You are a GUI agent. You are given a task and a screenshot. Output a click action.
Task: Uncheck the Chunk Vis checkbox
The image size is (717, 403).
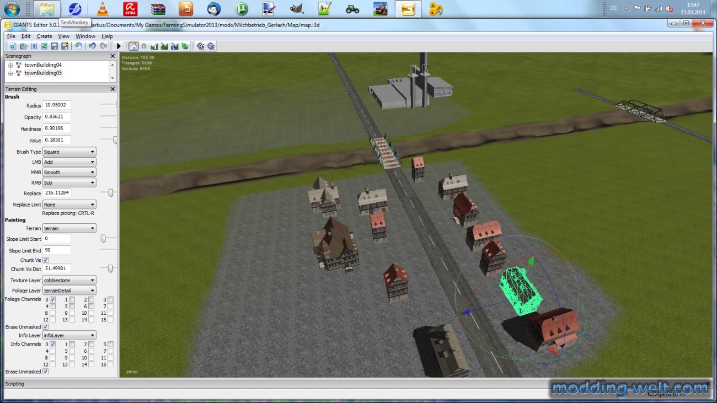46,260
